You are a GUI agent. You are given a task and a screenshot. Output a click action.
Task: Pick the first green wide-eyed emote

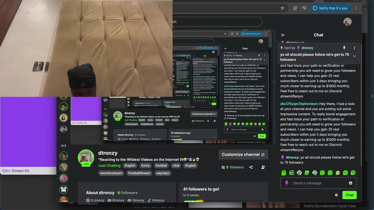pos(284,173)
